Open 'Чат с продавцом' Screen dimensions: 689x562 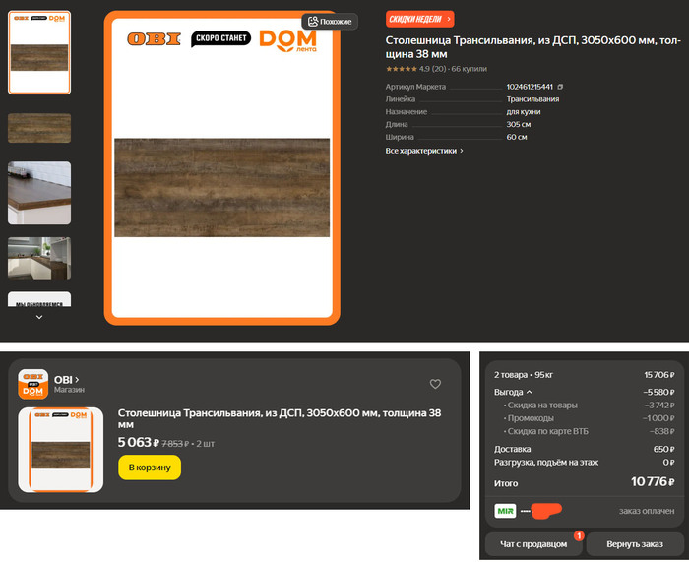pyautogui.click(x=533, y=544)
